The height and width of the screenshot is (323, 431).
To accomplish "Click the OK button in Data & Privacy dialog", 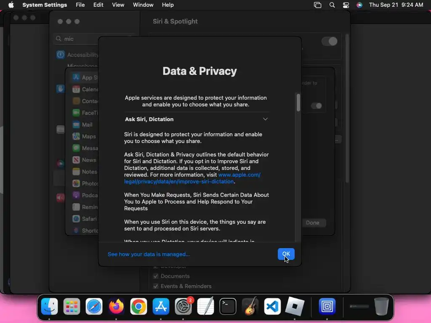I will (286, 254).
